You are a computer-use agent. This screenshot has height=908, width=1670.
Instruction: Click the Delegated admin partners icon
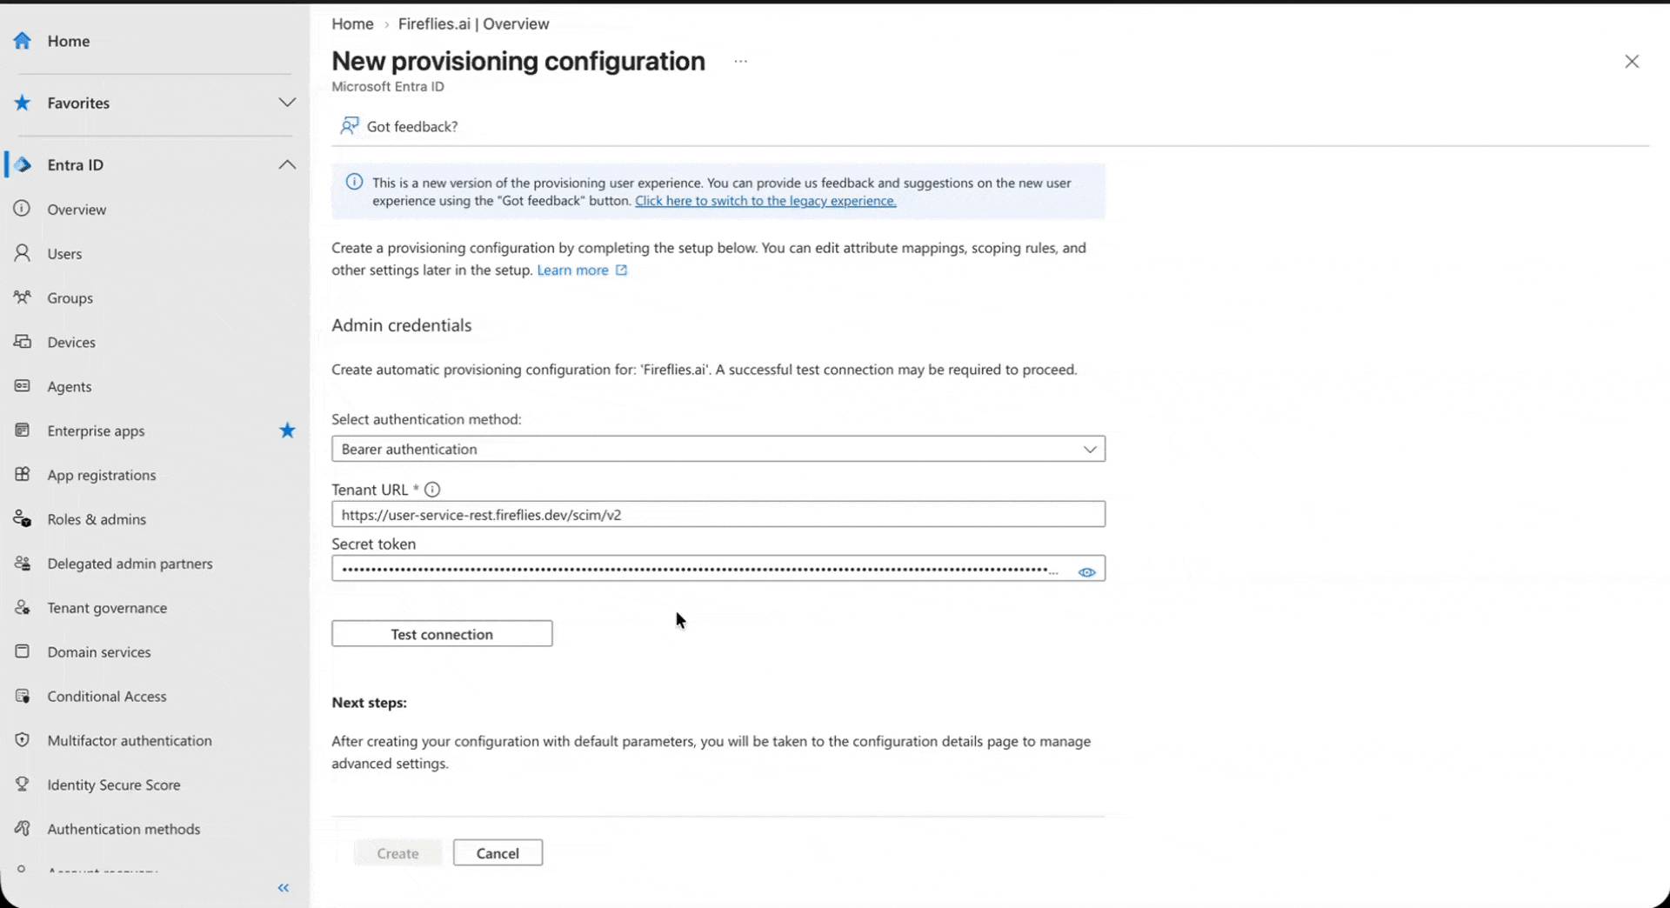click(x=23, y=564)
